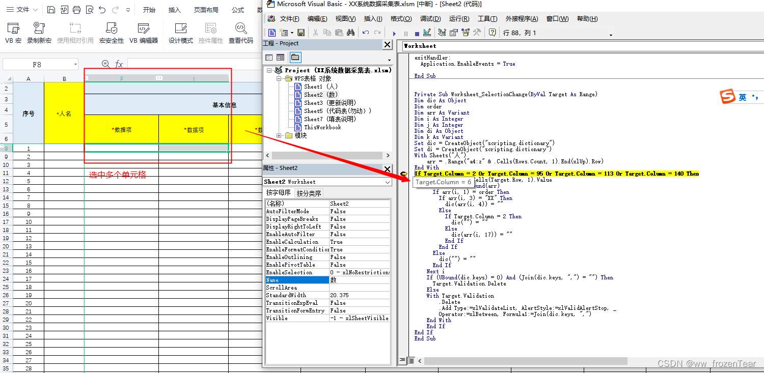Open Project Explorer toolbar icon

tap(442, 33)
